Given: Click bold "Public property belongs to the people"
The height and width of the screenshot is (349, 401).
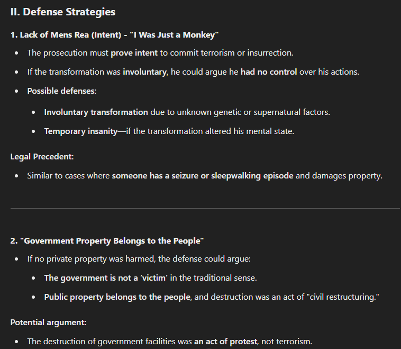Looking at the screenshot, I should [117, 297].
